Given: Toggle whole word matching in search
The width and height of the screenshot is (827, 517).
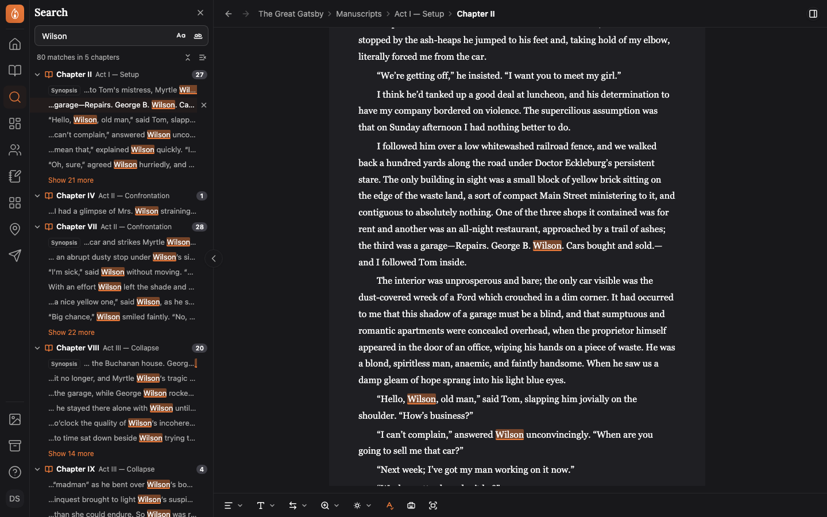Looking at the screenshot, I should [x=198, y=36].
